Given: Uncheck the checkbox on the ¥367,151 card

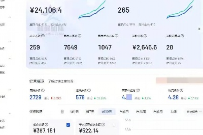Looking at the screenshot, I should pyautogui.click(x=68, y=125).
